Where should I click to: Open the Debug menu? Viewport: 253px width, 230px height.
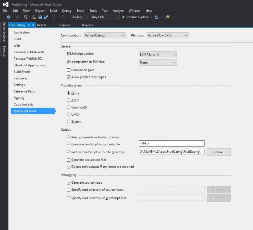click(x=67, y=11)
